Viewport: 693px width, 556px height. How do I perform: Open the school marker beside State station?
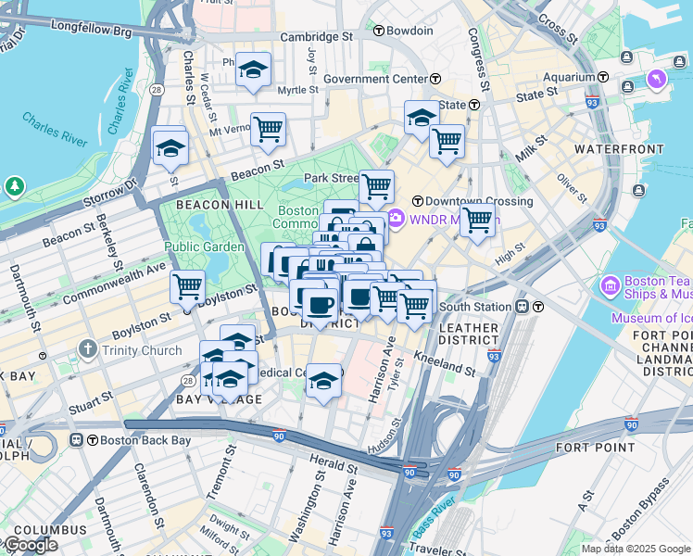click(x=422, y=119)
